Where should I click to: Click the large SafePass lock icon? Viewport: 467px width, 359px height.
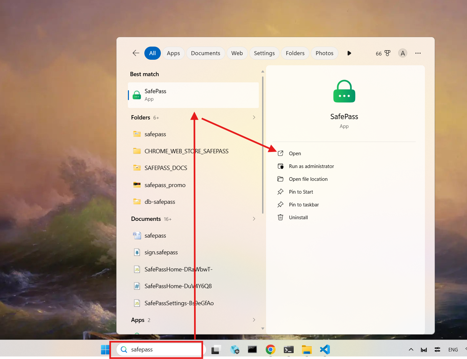coord(344,91)
